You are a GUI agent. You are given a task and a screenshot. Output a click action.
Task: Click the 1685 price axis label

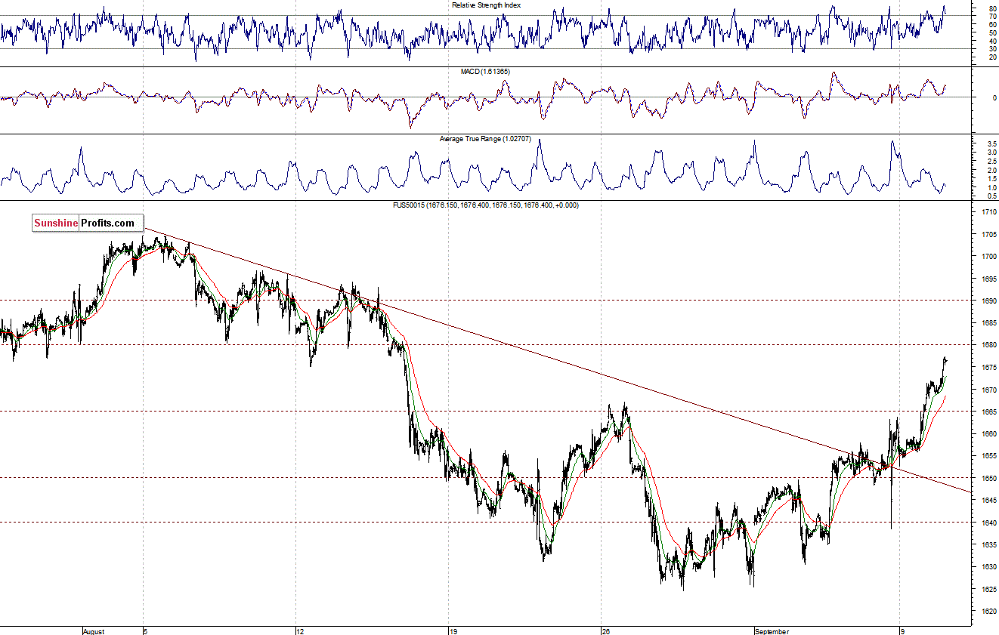coord(989,323)
